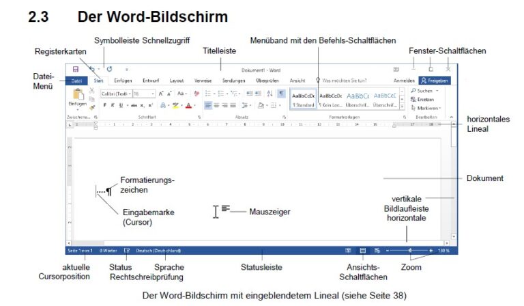Viewport: 524px width, 306px height.
Task: Open the Quick Access toolbar customize arrow
Action: click(127, 70)
